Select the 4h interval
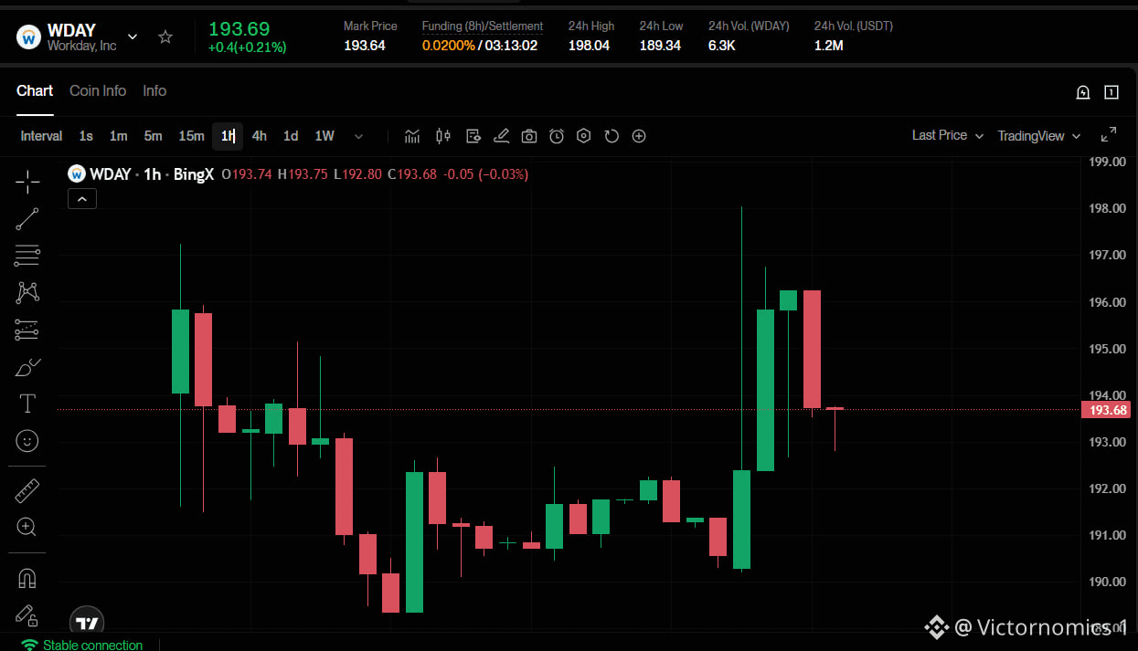Viewport: 1138px width, 651px height. [x=260, y=136]
